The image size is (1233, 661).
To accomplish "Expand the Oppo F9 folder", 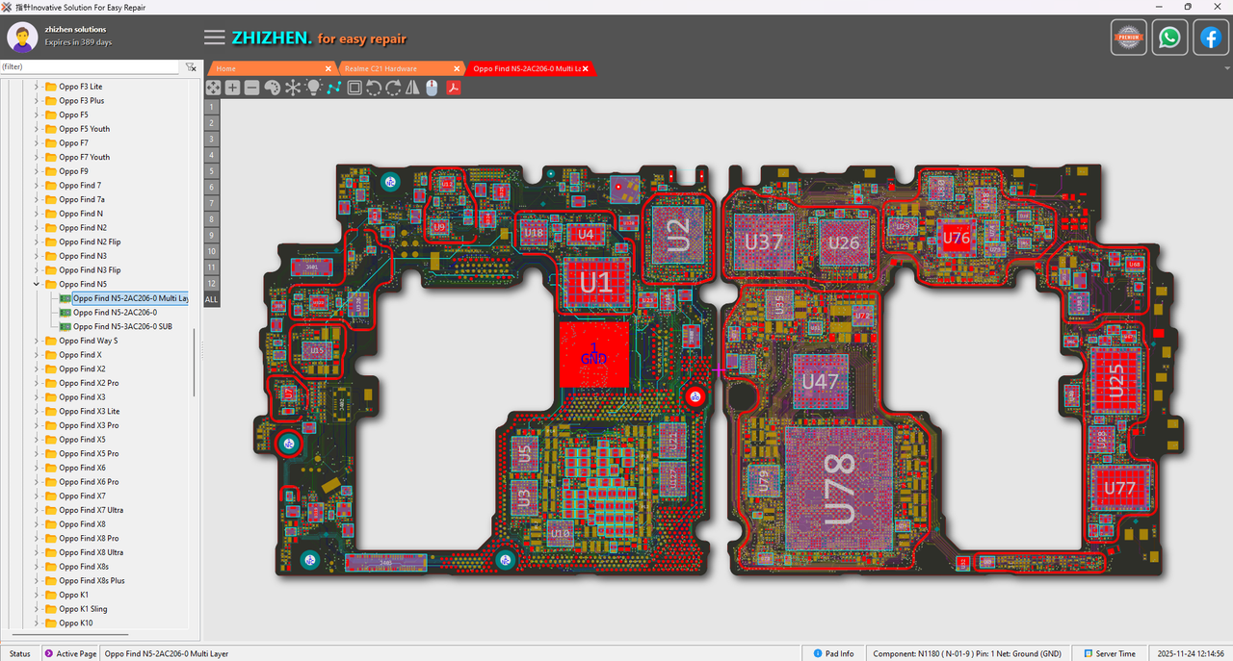I will point(37,171).
